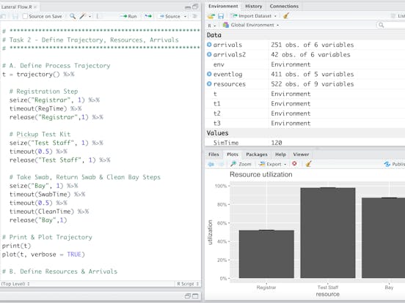Click the Global Environment colored icon

coord(226,25)
